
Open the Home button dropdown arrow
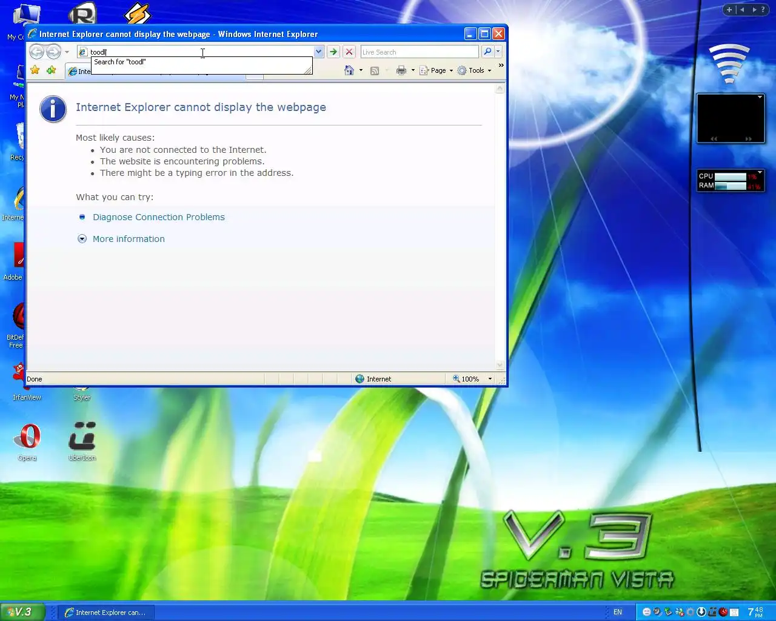[x=361, y=70]
